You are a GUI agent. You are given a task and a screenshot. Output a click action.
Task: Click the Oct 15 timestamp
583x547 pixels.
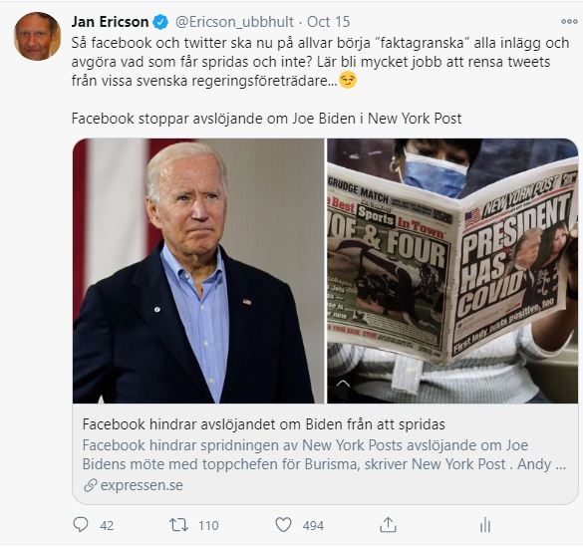pyautogui.click(x=328, y=22)
